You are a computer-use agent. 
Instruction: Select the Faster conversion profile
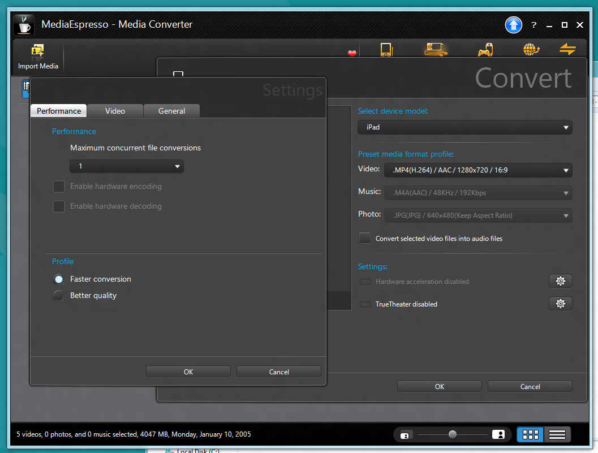pyautogui.click(x=59, y=279)
